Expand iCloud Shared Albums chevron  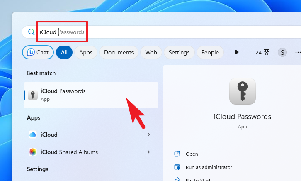coord(148,152)
